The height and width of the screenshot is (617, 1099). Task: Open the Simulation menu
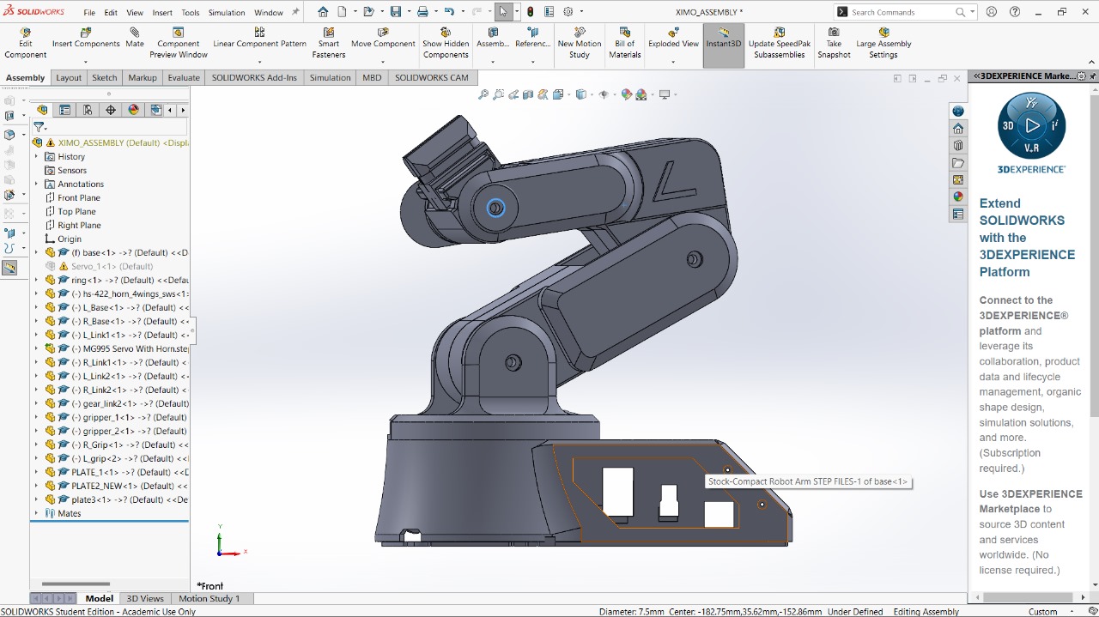pos(227,13)
